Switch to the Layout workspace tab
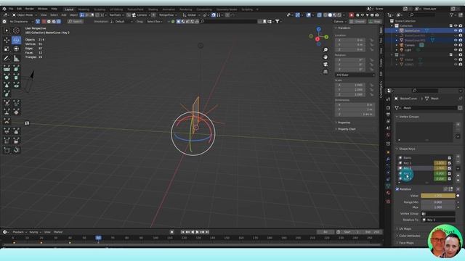This screenshot has height=261, width=465. (x=69, y=9)
